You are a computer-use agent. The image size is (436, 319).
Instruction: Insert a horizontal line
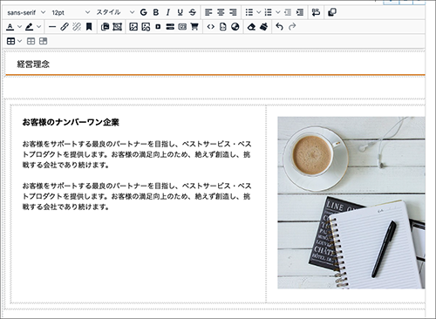(x=52, y=27)
